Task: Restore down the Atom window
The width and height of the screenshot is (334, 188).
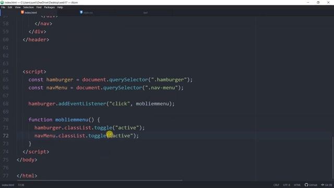Action: [x=318, y=3]
